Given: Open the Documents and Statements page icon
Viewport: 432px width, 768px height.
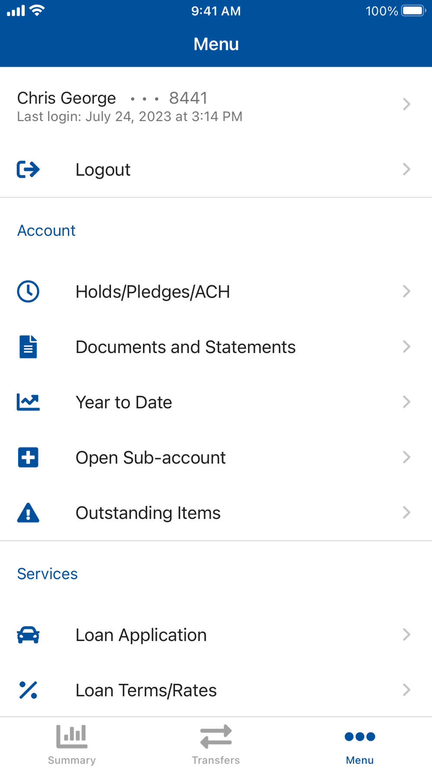Looking at the screenshot, I should (28, 347).
